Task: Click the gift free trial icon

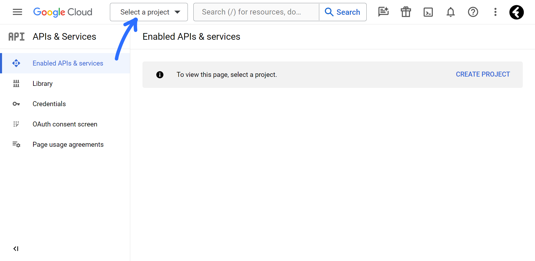Action: click(x=406, y=12)
